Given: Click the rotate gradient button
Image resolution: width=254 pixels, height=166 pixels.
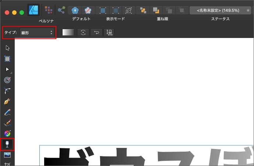Looking at the screenshot, I should tap(83, 32).
